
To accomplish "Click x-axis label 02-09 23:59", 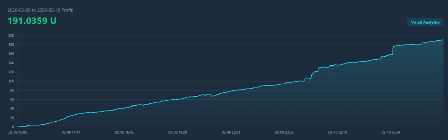I will coord(284,132).
